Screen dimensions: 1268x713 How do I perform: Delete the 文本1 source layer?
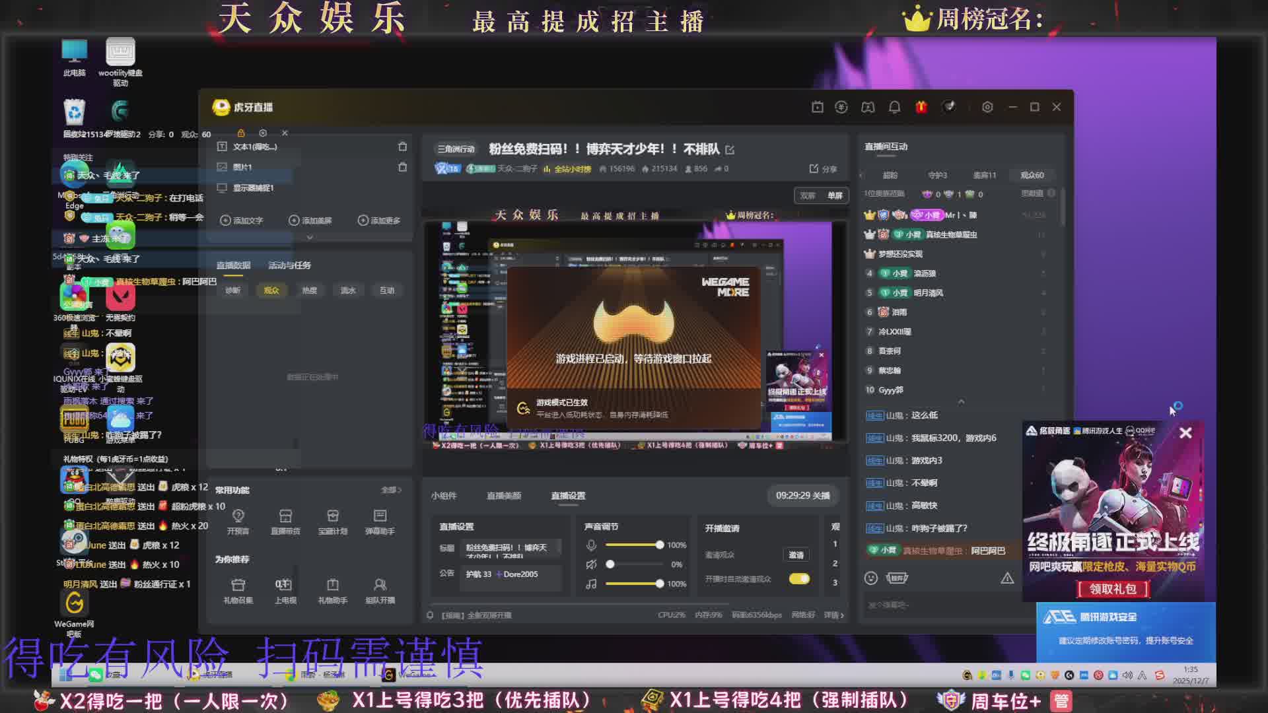click(x=402, y=147)
